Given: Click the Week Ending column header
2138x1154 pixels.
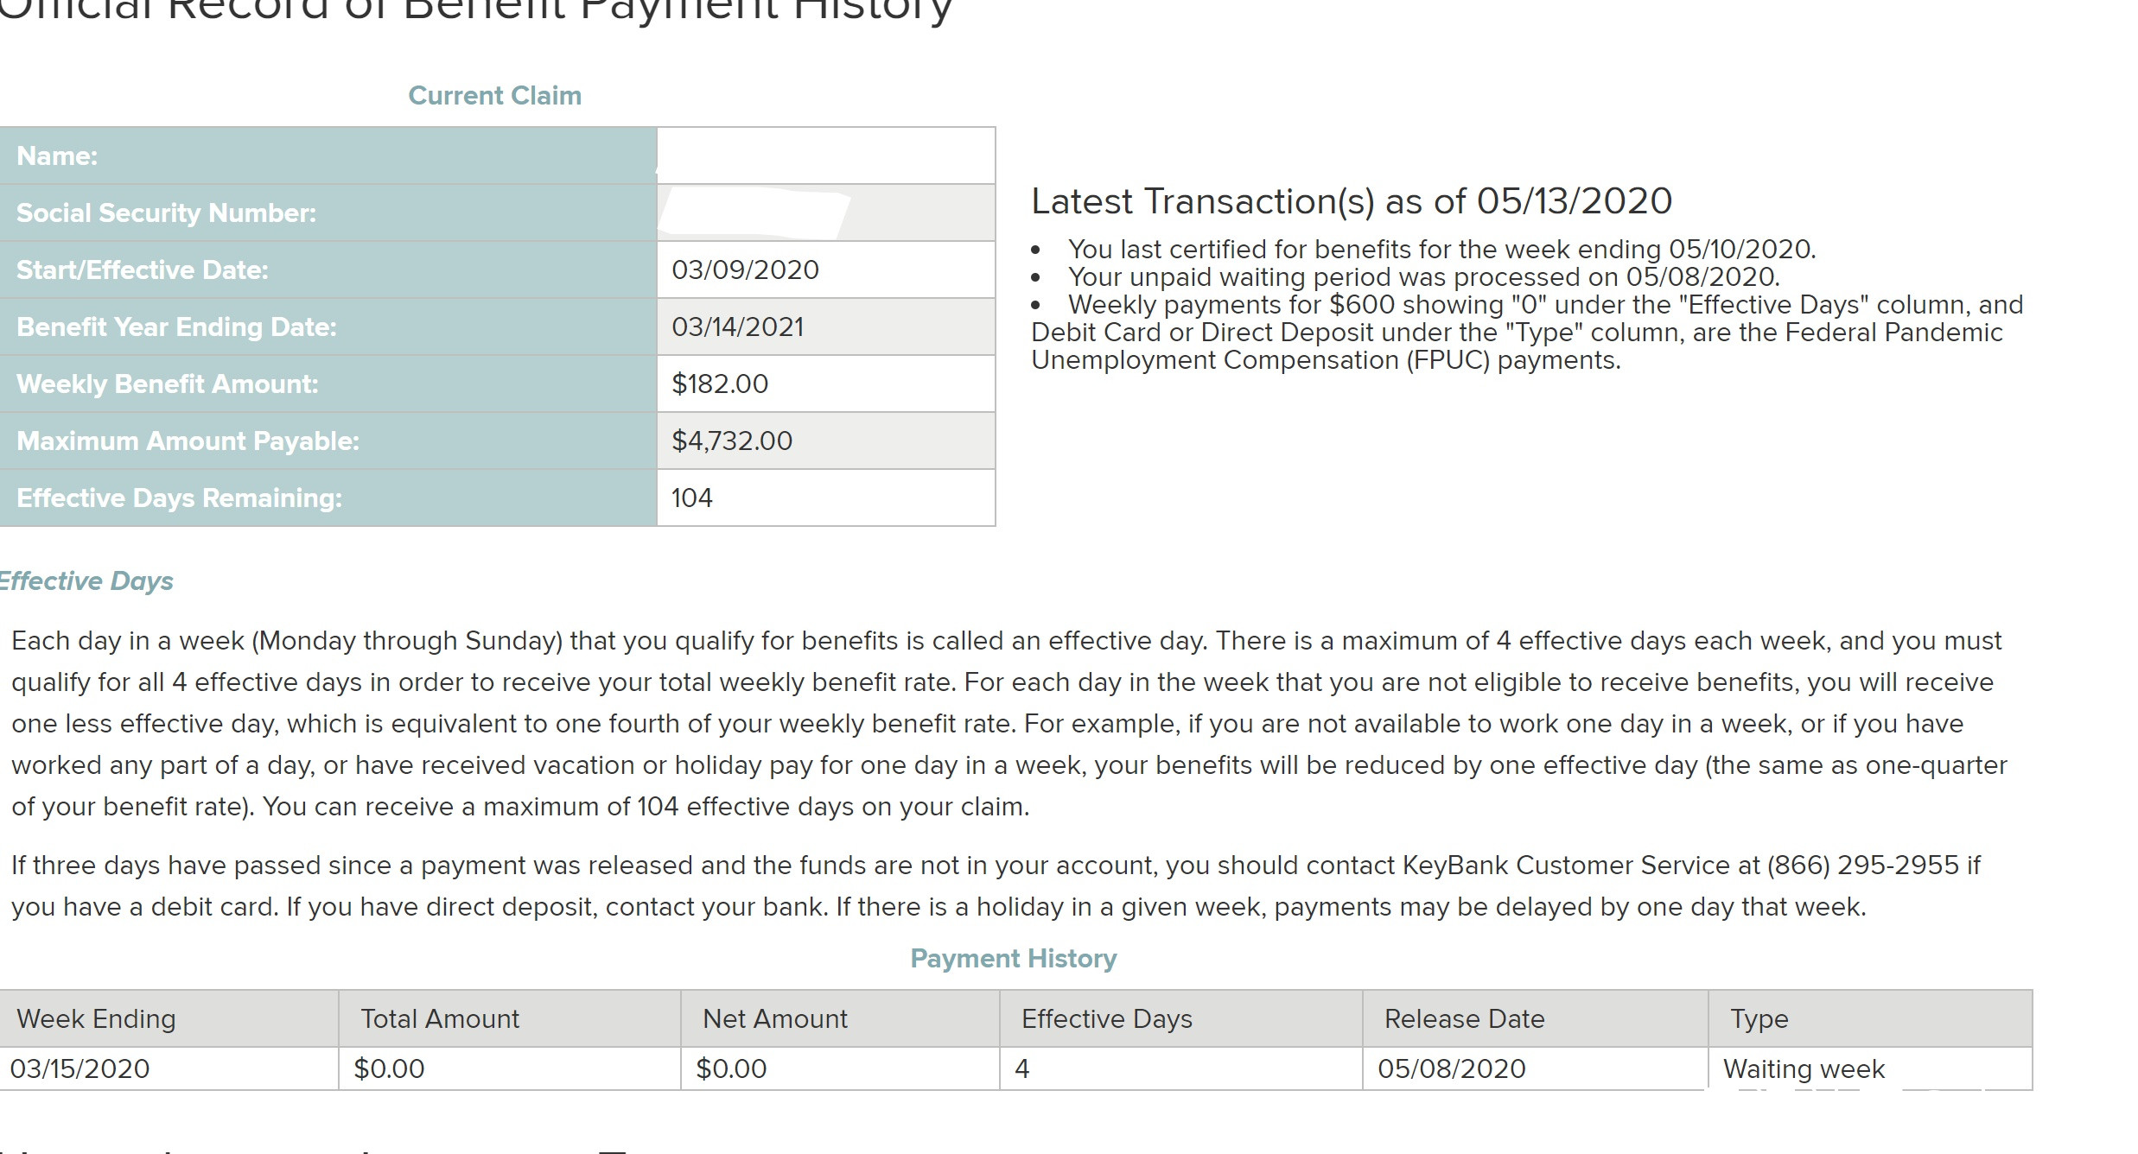Looking at the screenshot, I should click(x=96, y=1018).
